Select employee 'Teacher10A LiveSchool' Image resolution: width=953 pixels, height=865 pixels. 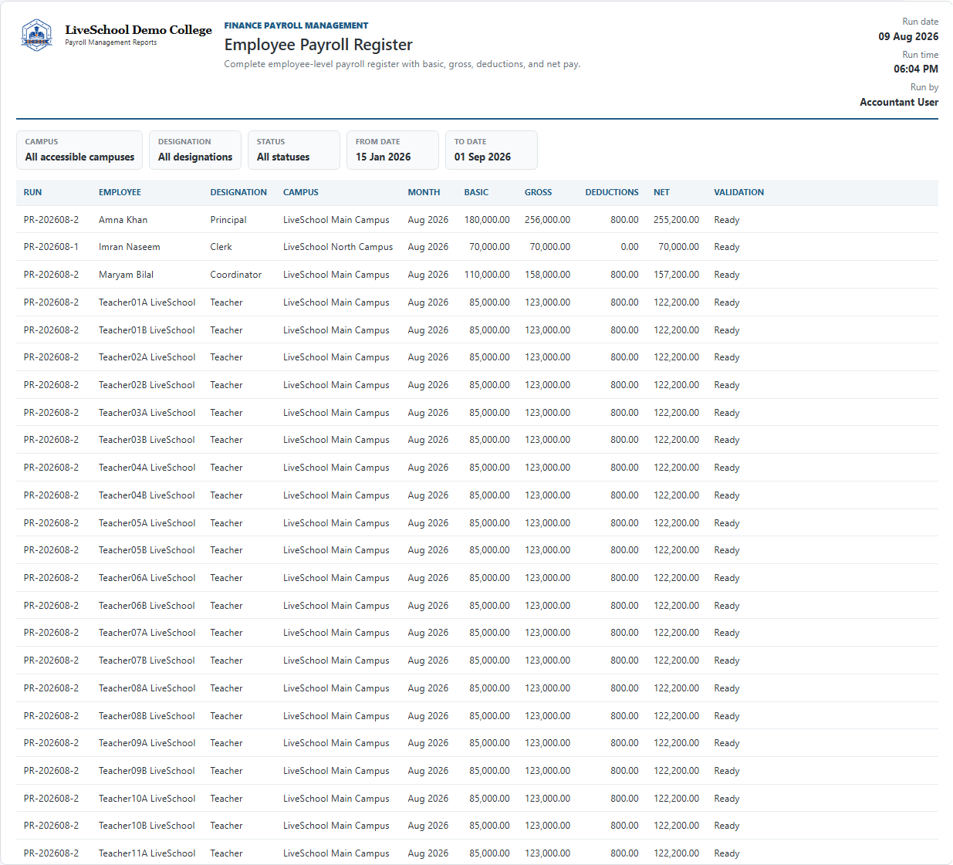click(147, 799)
